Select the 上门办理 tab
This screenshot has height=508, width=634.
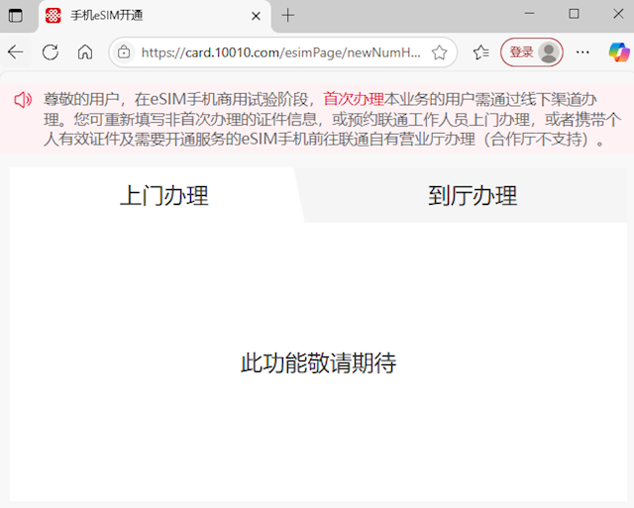164,196
